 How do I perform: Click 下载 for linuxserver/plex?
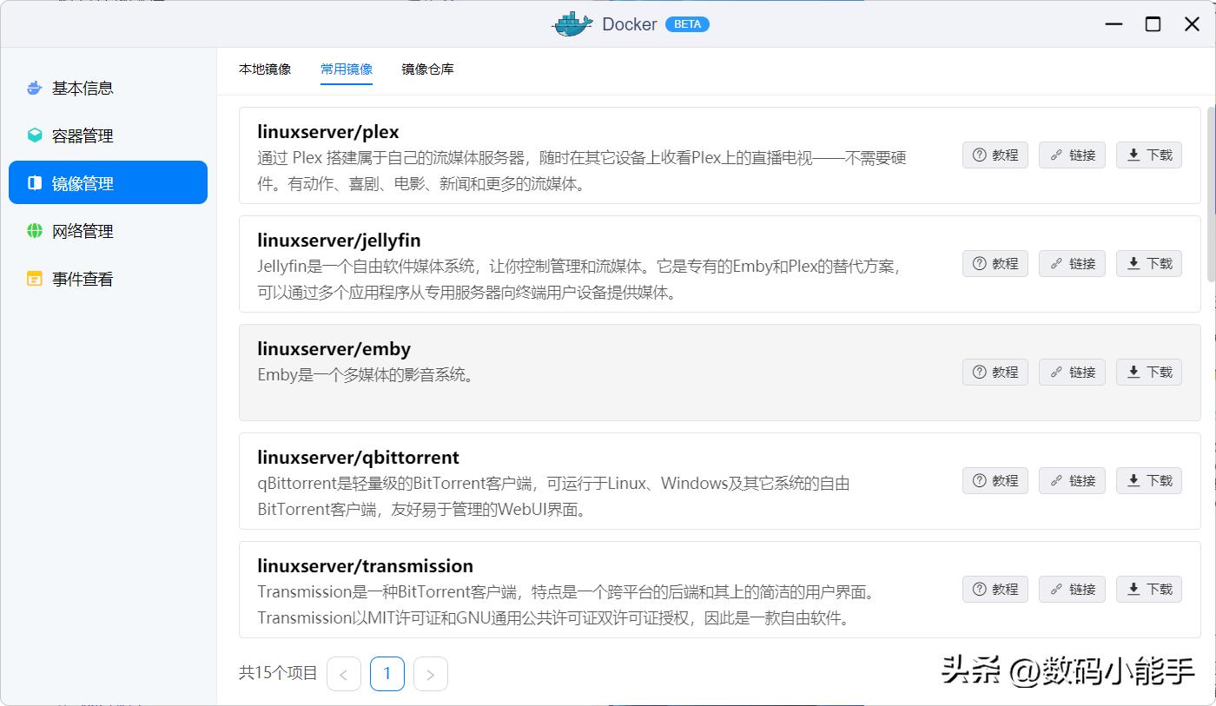(x=1148, y=155)
